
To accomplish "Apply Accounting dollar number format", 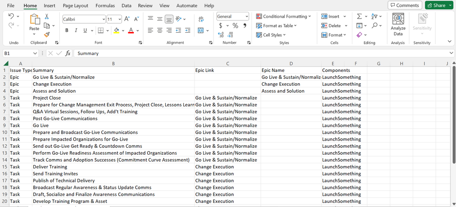I will [x=221, y=25].
